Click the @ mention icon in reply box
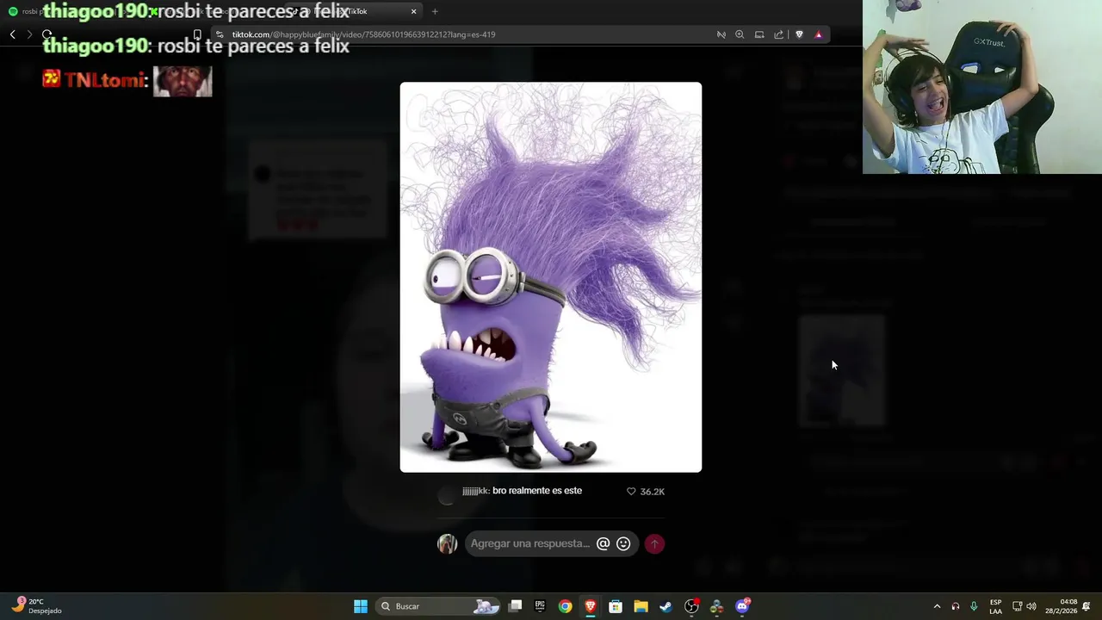The width and height of the screenshot is (1102, 620). (603, 543)
